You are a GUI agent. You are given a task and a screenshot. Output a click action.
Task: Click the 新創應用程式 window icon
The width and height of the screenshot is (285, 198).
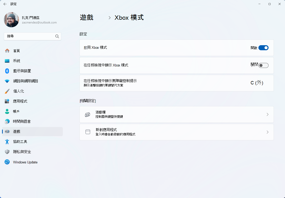pos(88,132)
